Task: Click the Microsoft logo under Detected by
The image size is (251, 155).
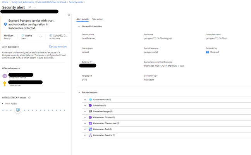Action: click(x=207, y=52)
